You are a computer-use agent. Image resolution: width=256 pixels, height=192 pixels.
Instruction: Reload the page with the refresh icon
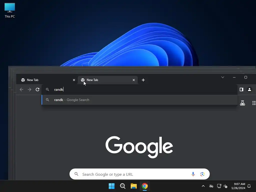pyautogui.click(x=37, y=89)
